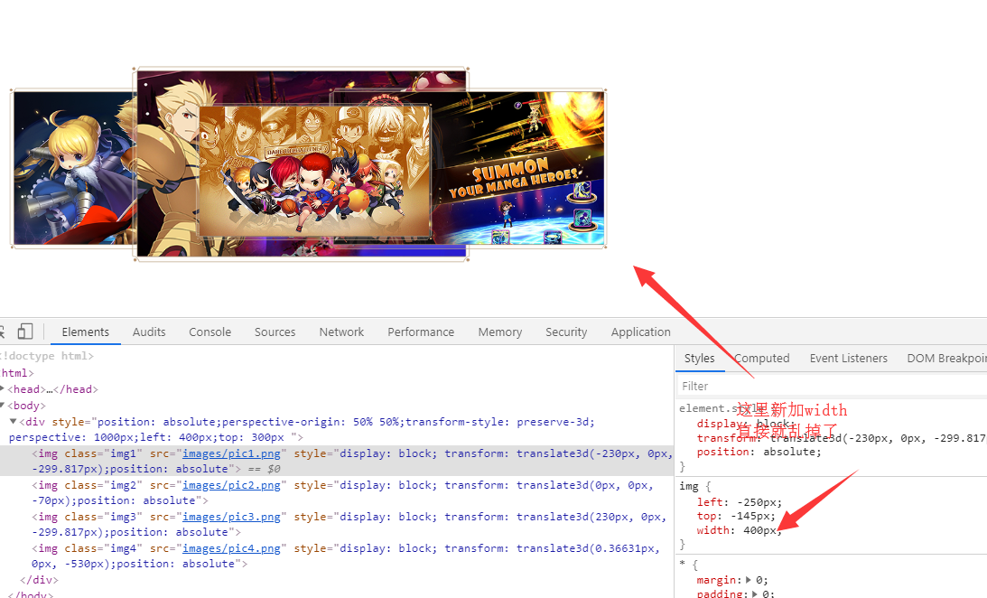
Task: Click the golden armored character image
Action: (167, 164)
